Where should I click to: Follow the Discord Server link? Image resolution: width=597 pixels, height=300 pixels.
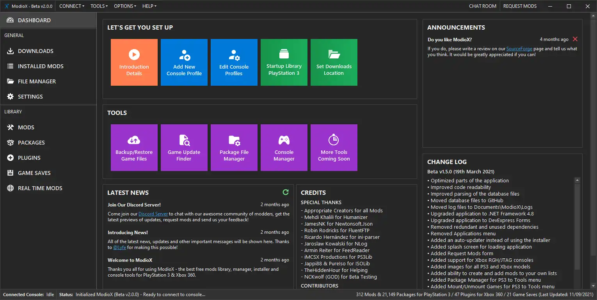pyautogui.click(x=153, y=214)
